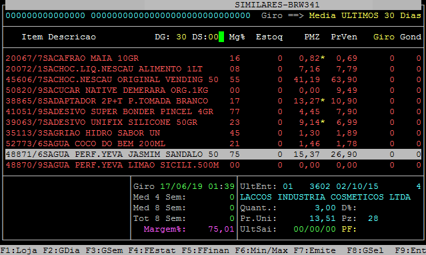
Task: Select the F1:Loja function key option
Action: 19,250
